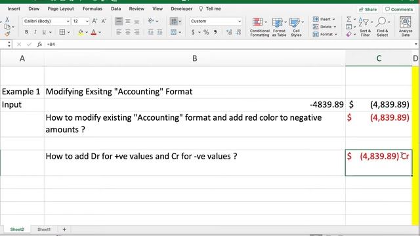Open Cell Styles gallery
Screen dimensions: 420x236
(296, 27)
